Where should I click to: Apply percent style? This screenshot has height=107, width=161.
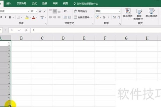104,17
